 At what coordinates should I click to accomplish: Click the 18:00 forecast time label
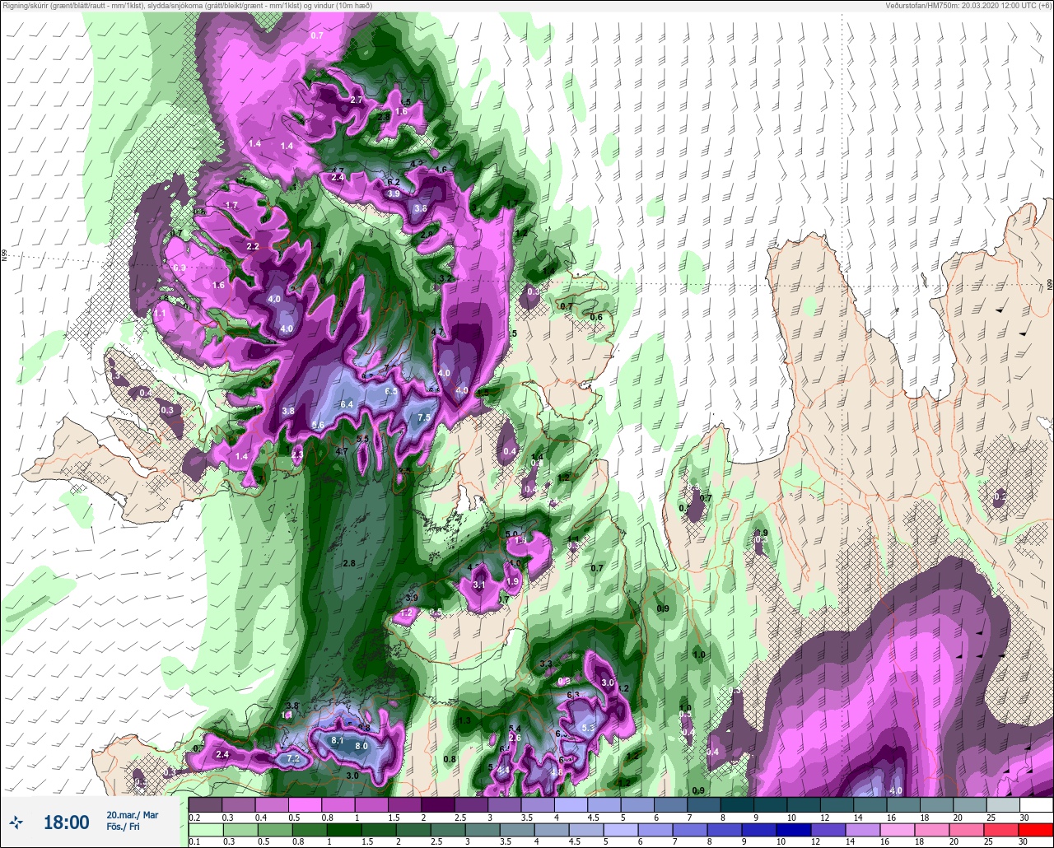point(66,822)
